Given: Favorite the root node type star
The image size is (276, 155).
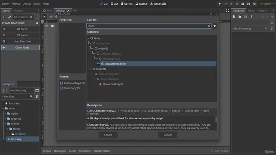Looking at the screenshot, I should [37, 23].
